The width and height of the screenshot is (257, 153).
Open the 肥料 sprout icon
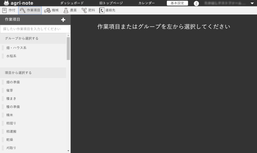click(84, 10)
